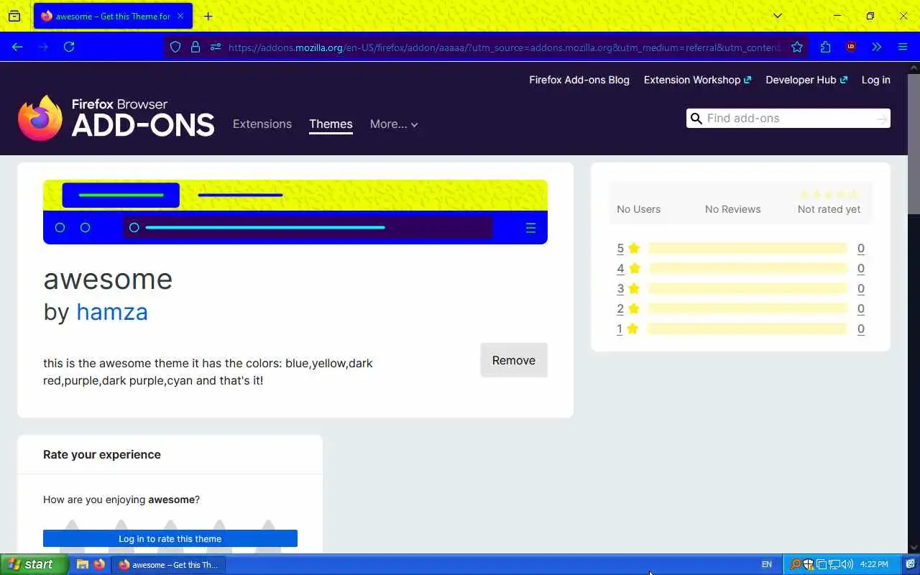Expand the More... dropdown menu
Image resolution: width=920 pixels, height=575 pixels.
pyautogui.click(x=394, y=124)
